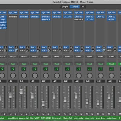Open Read automation menu on picke...bass track

(111, 64)
